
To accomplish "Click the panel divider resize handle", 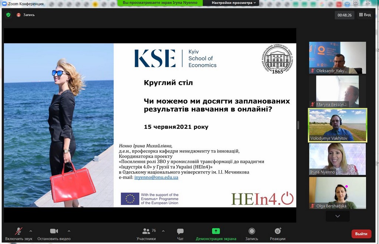I will click(x=298, y=126).
